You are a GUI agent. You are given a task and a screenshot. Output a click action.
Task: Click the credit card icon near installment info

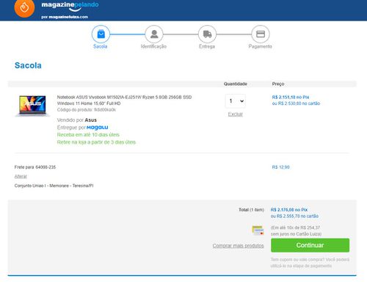[x=258, y=230]
